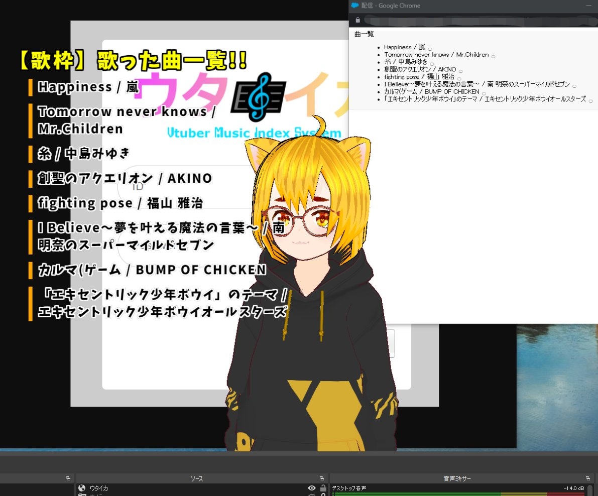Click Happiness / 嵐 overlay text in OBS preview

point(88,87)
